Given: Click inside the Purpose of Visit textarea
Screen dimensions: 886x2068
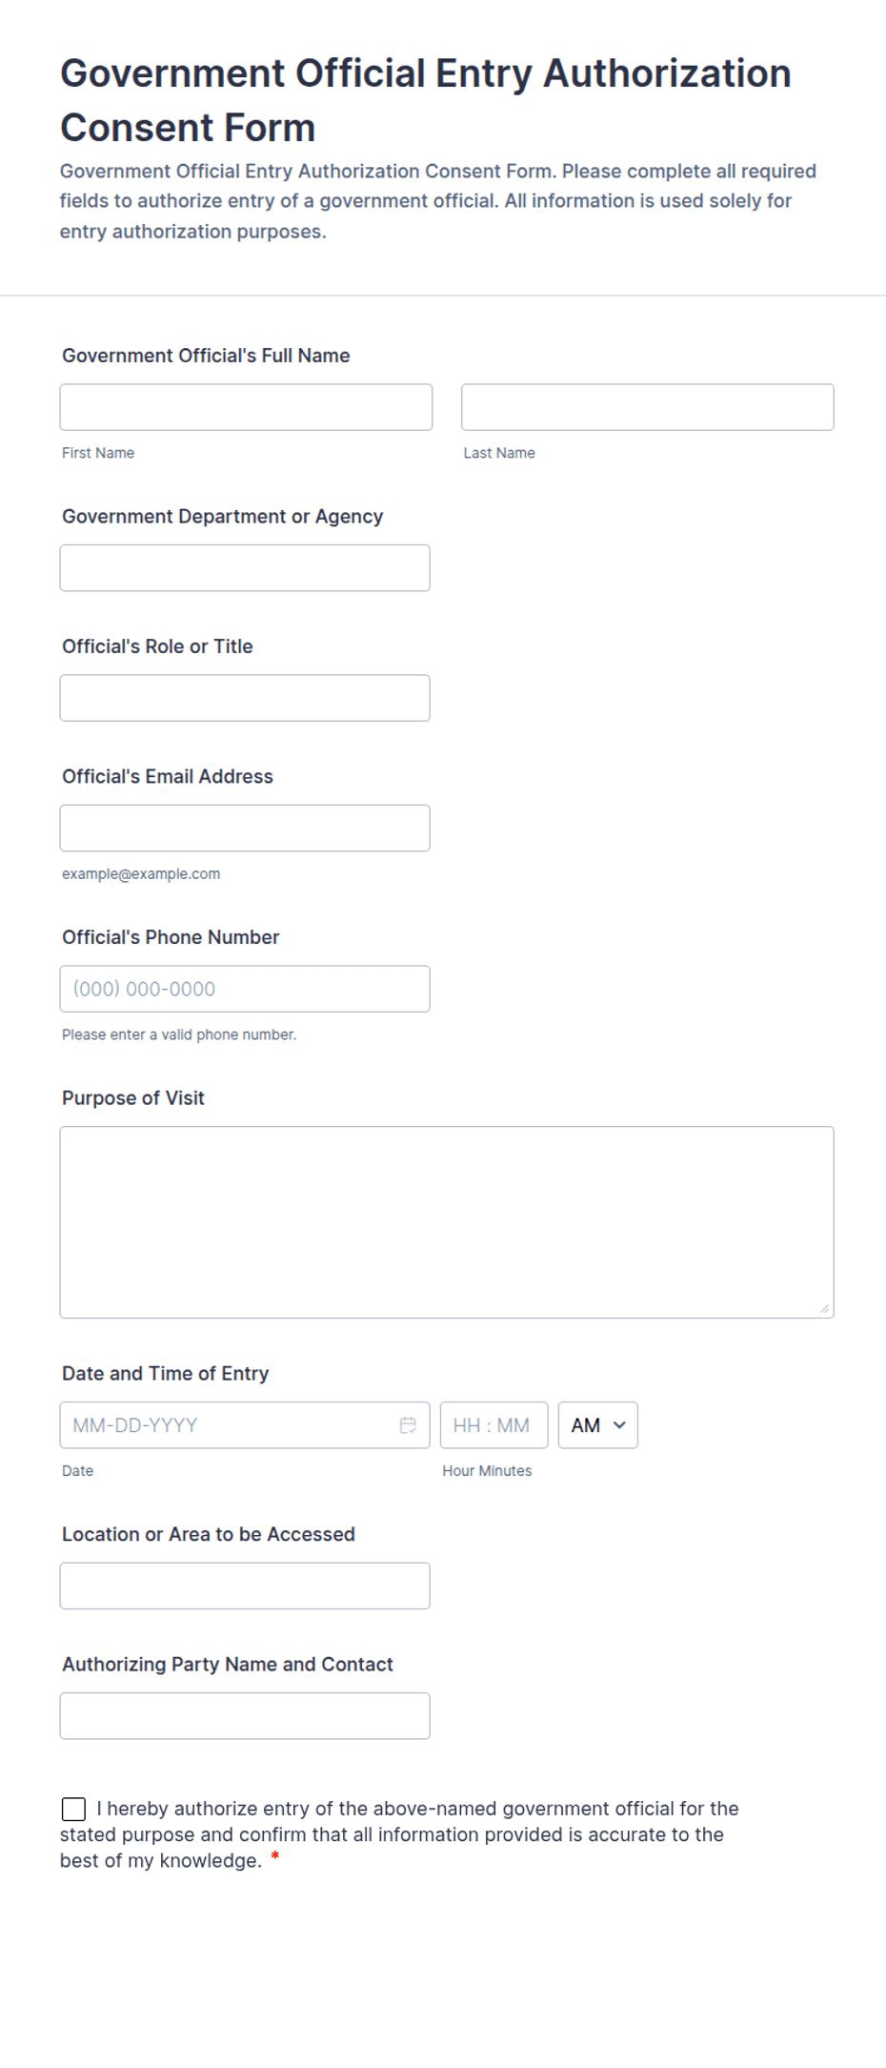Looking at the screenshot, I should 447,1222.
